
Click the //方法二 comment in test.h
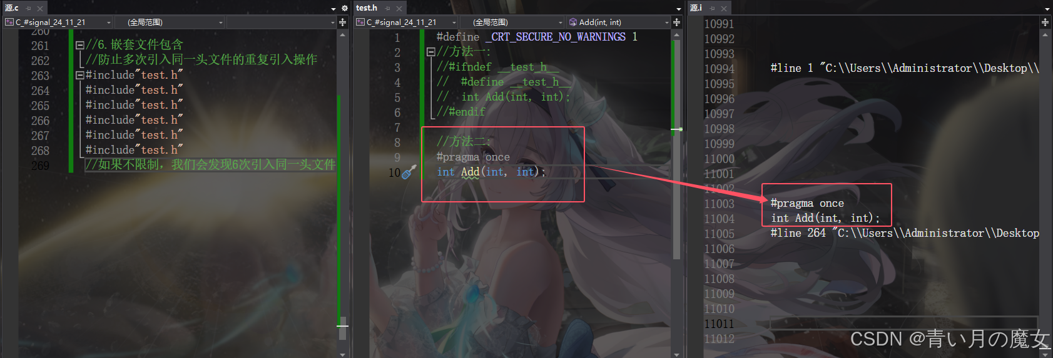[x=464, y=142]
